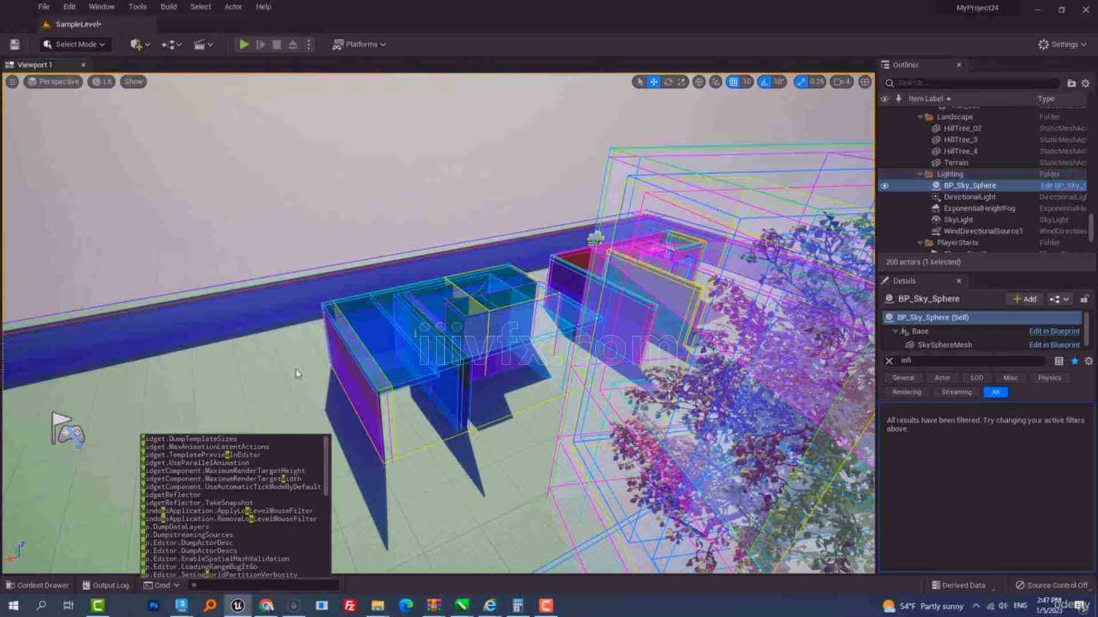Toggle world/local coordinate space globe icon

699,82
